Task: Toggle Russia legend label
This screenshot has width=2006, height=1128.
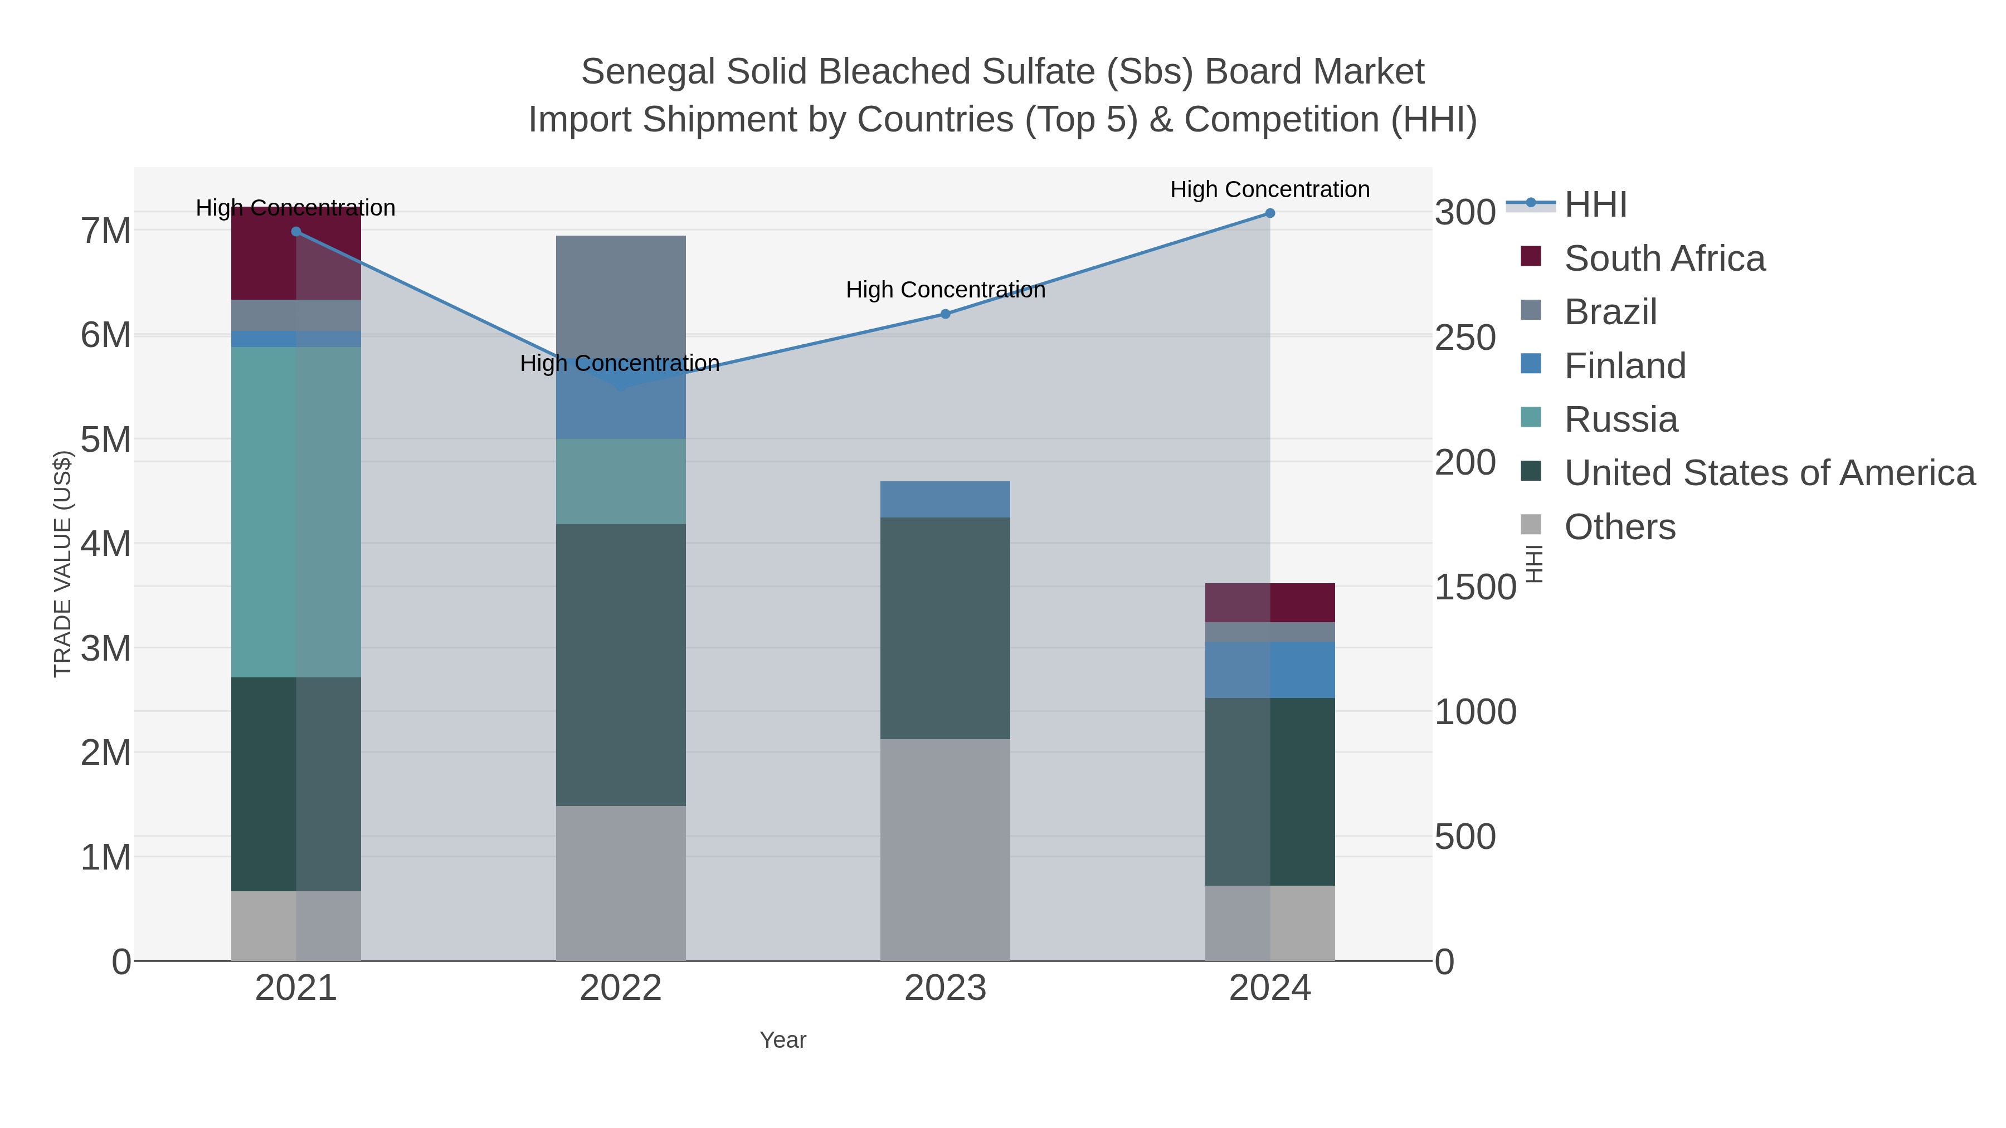Action: pyautogui.click(x=1622, y=419)
